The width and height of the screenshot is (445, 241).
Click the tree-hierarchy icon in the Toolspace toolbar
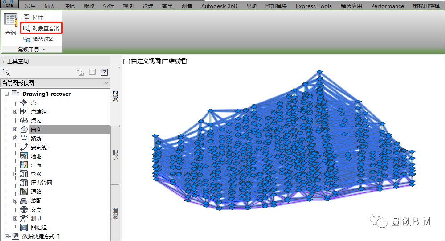[80, 72]
